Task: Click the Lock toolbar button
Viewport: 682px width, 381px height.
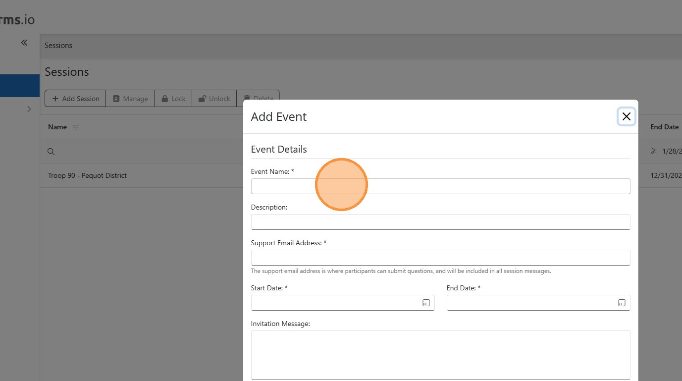Action: (173, 99)
